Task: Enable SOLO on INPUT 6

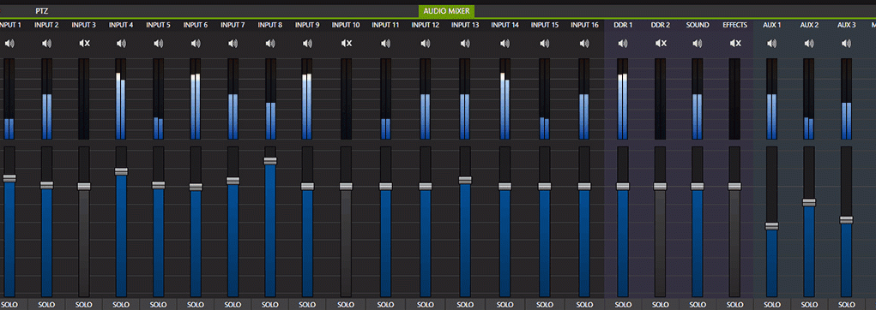Action: (196, 304)
